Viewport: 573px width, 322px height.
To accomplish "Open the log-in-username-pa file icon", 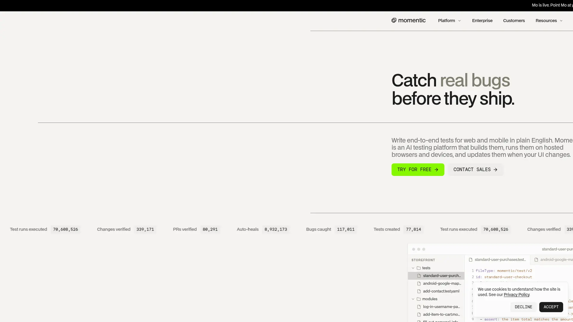I will coord(419,307).
